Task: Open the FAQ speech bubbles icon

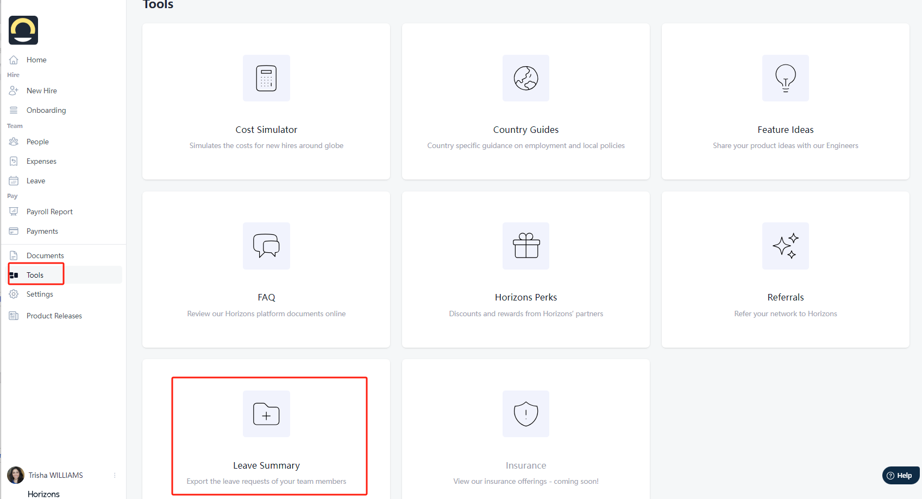Action: pyautogui.click(x=266, y=246)
